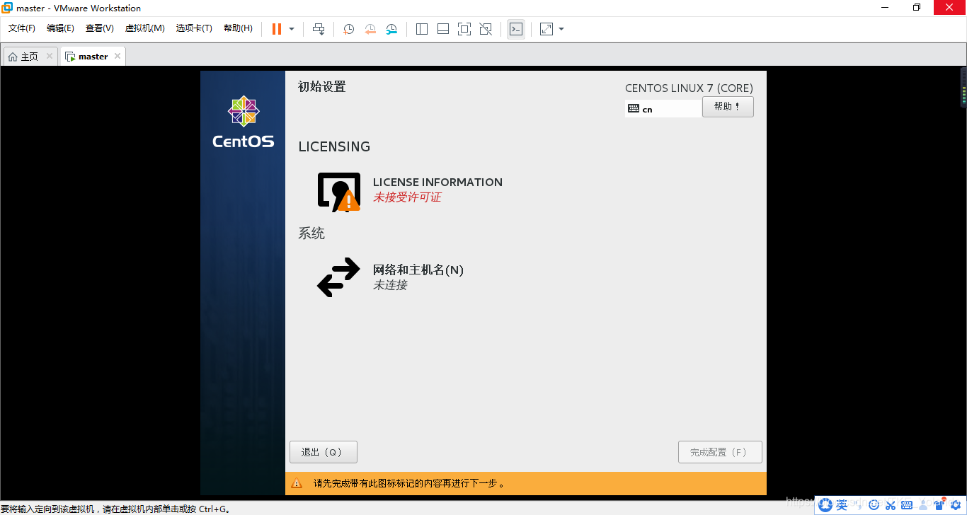967x515 pixels.
Task: Toggle the 英 language mode in IME bar
Action: point(842,505)
